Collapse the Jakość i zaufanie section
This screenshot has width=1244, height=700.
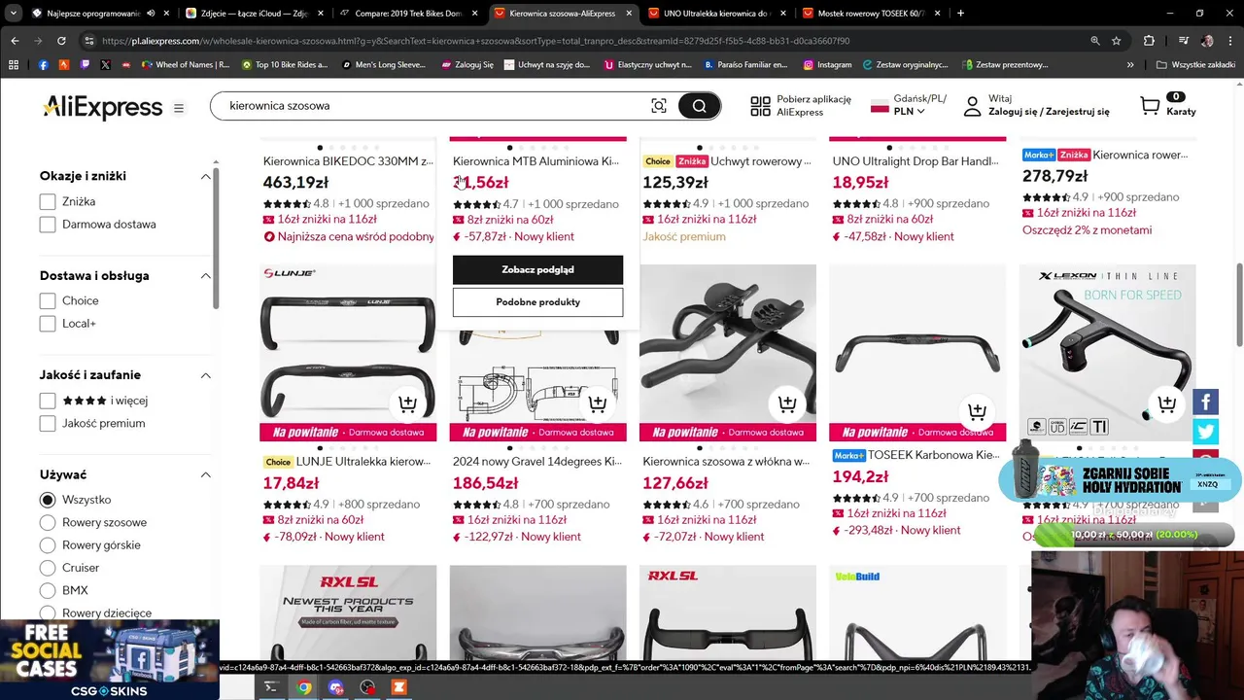[x=205, y=375]
